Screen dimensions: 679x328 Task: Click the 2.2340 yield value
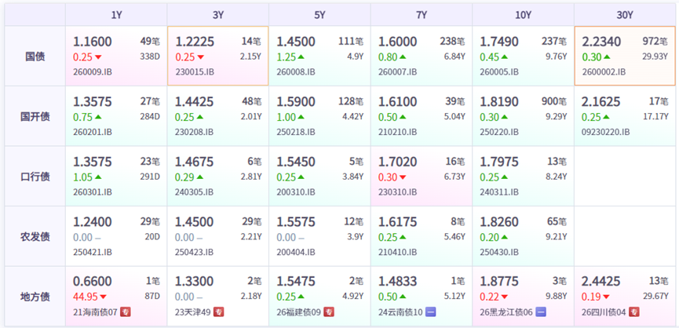601,42
